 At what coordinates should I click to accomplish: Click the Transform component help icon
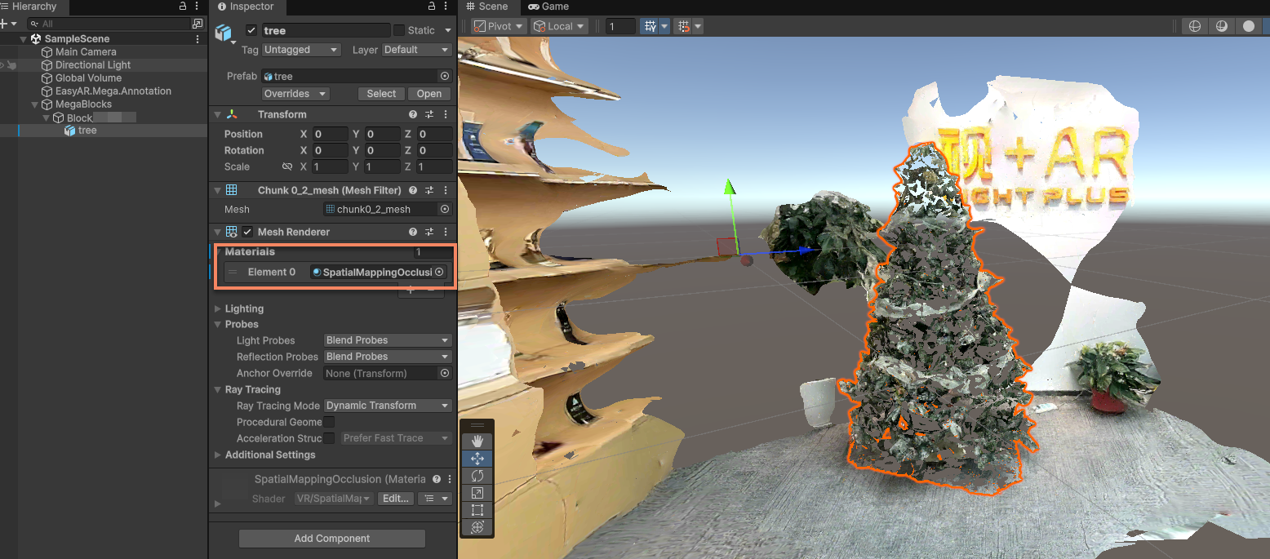pos(412,114)
